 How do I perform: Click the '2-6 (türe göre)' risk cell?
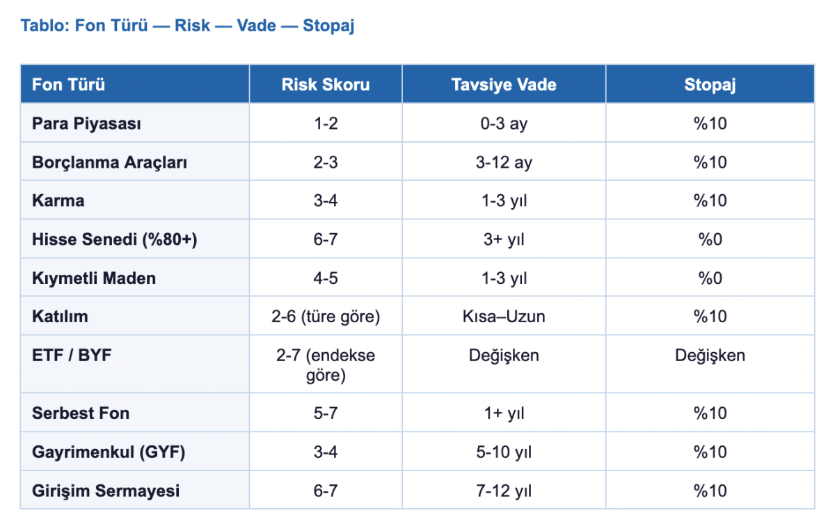pos(325,317)
